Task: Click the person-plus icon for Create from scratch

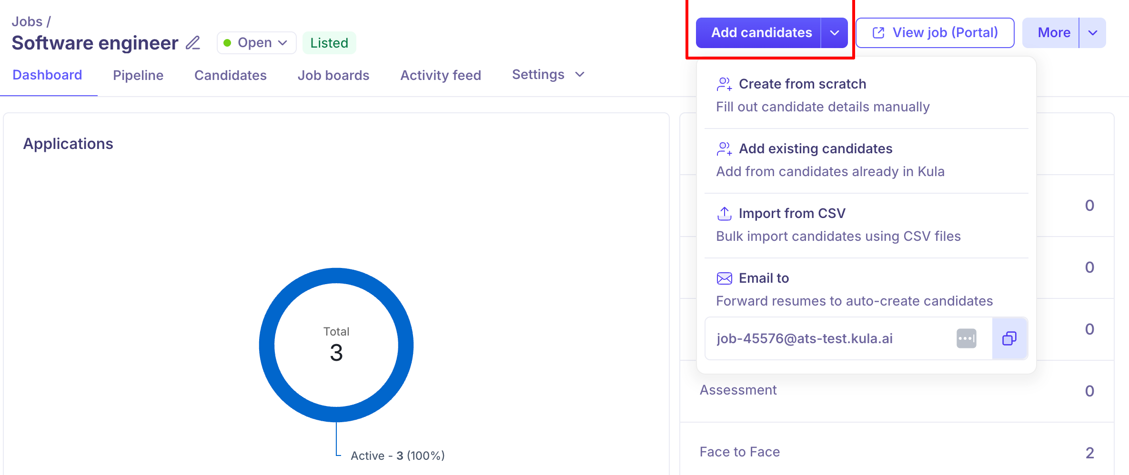Action: [x=724, y=84]
